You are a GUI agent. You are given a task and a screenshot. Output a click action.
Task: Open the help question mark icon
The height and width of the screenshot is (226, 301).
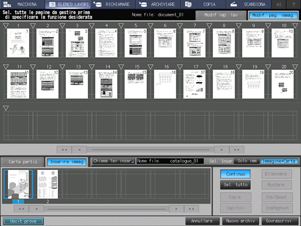click(293, 4)
